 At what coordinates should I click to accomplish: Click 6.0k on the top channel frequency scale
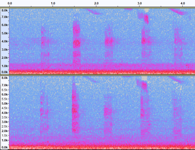pos(5,25)
